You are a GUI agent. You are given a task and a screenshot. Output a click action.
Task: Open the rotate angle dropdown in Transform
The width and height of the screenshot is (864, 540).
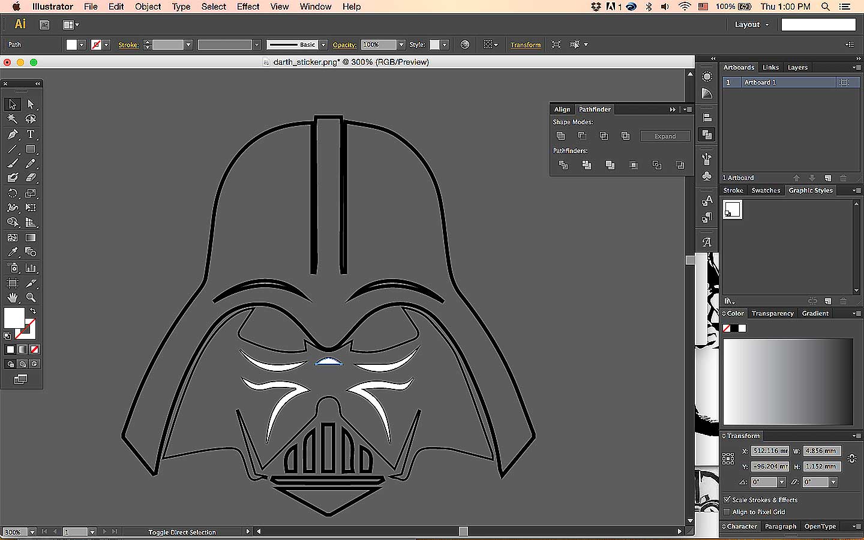781,482
